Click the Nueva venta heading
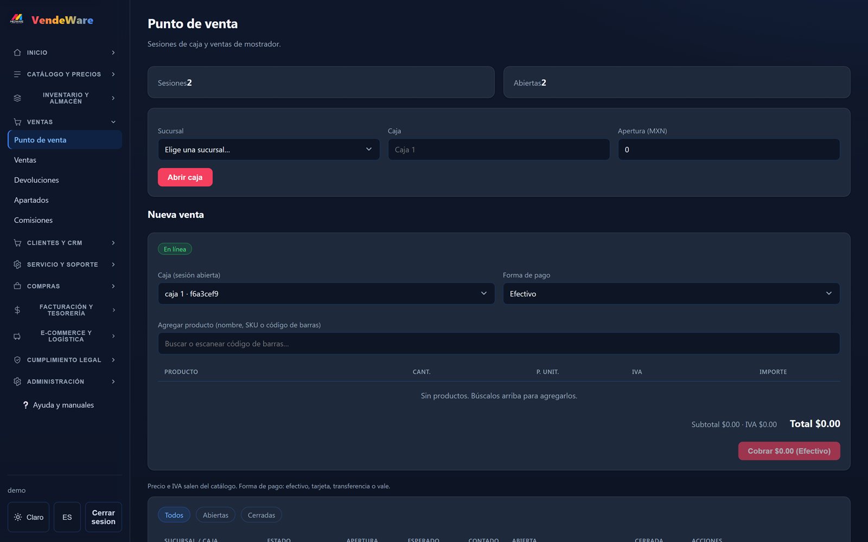This screenshot has width=868, height=542. pyautogui.click(x=176, y=215)
